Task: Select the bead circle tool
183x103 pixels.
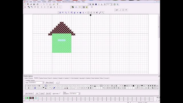Action: pyautogui.click(x=80, y=13)
